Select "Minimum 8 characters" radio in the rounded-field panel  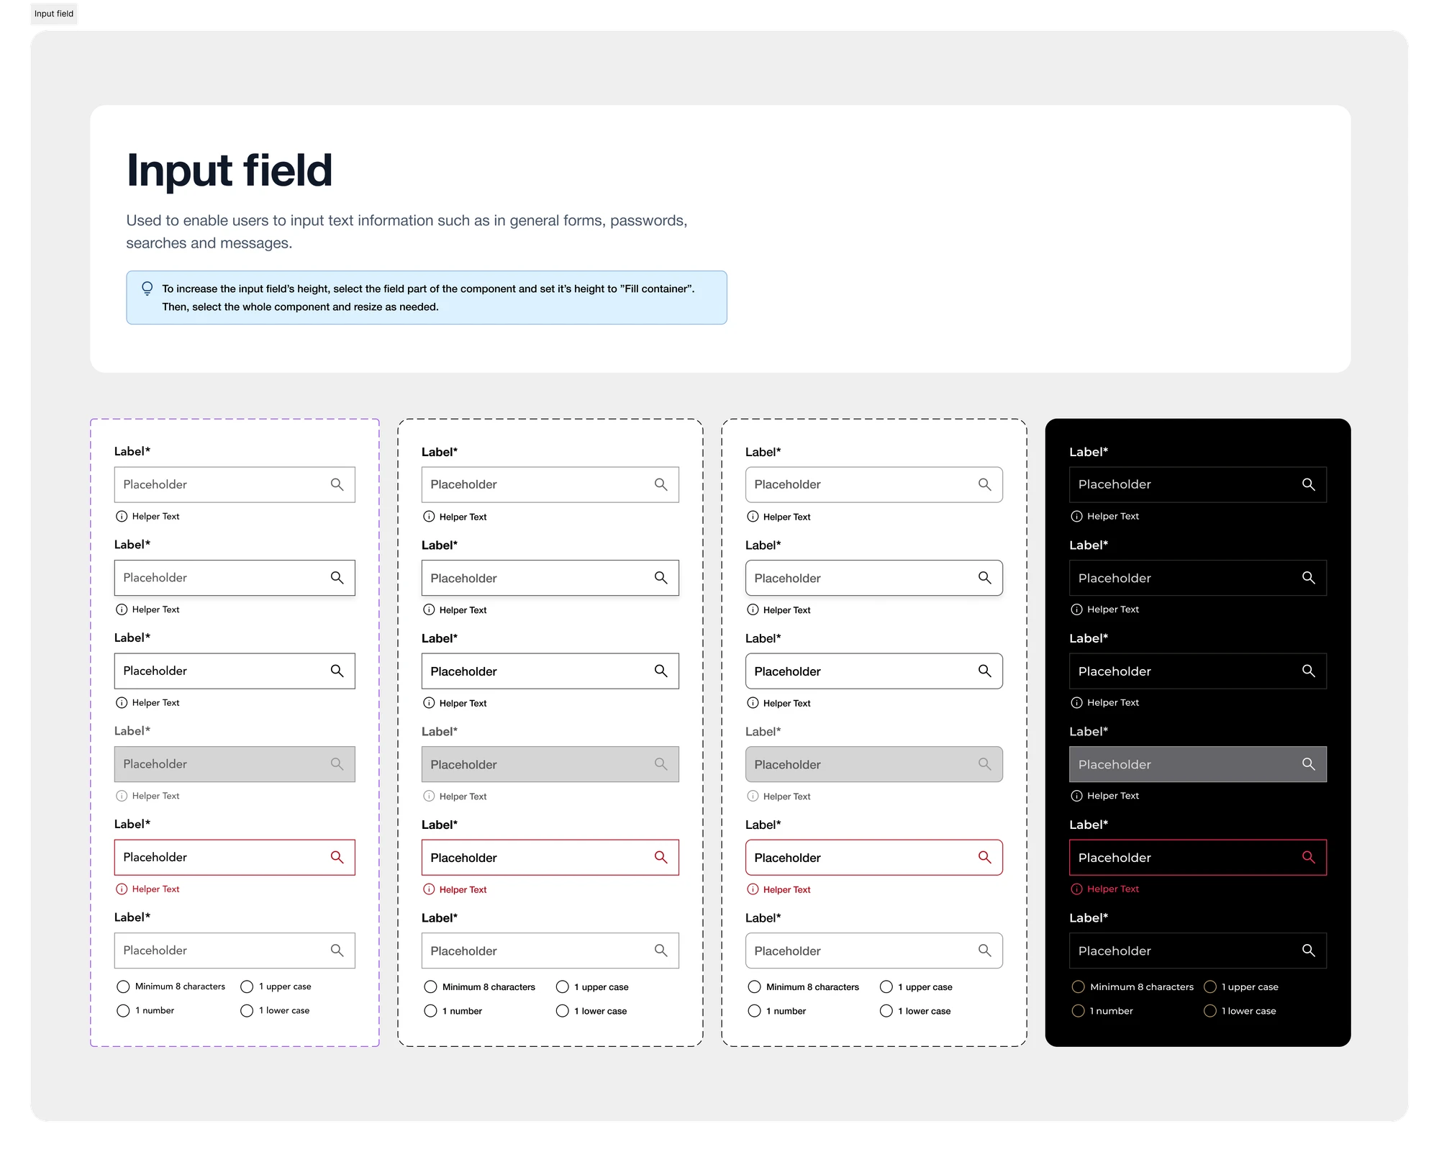(754, 987)
